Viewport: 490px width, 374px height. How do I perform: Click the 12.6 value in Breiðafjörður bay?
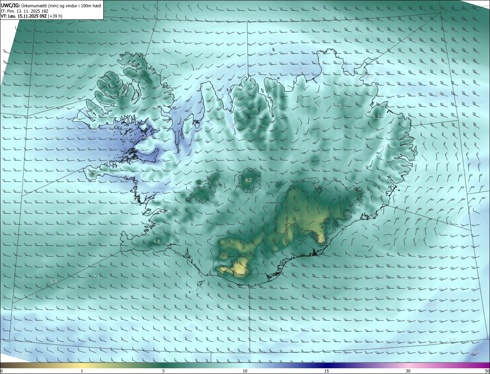(145, 136)
